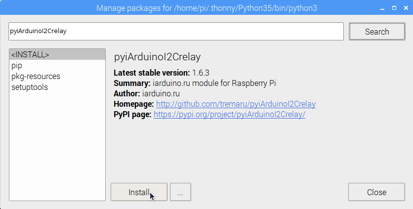Maximize the Manage packages window
The image size is (413, 209).
pyautogui.click(x=394, y=8)
